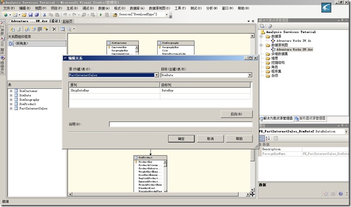Open the 数据源视图(S) menu

(x=159, y=8)
